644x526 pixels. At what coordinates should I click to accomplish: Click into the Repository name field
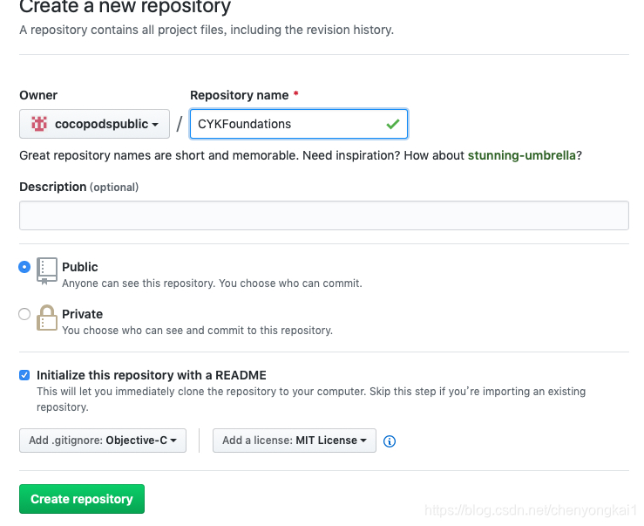(x=299, y=124)
